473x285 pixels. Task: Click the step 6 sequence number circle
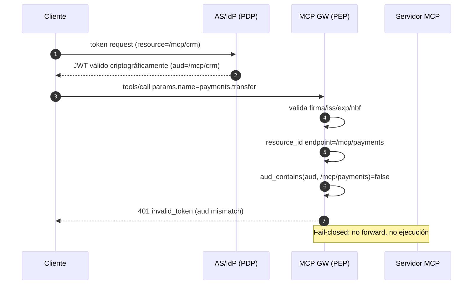point(325,186)
